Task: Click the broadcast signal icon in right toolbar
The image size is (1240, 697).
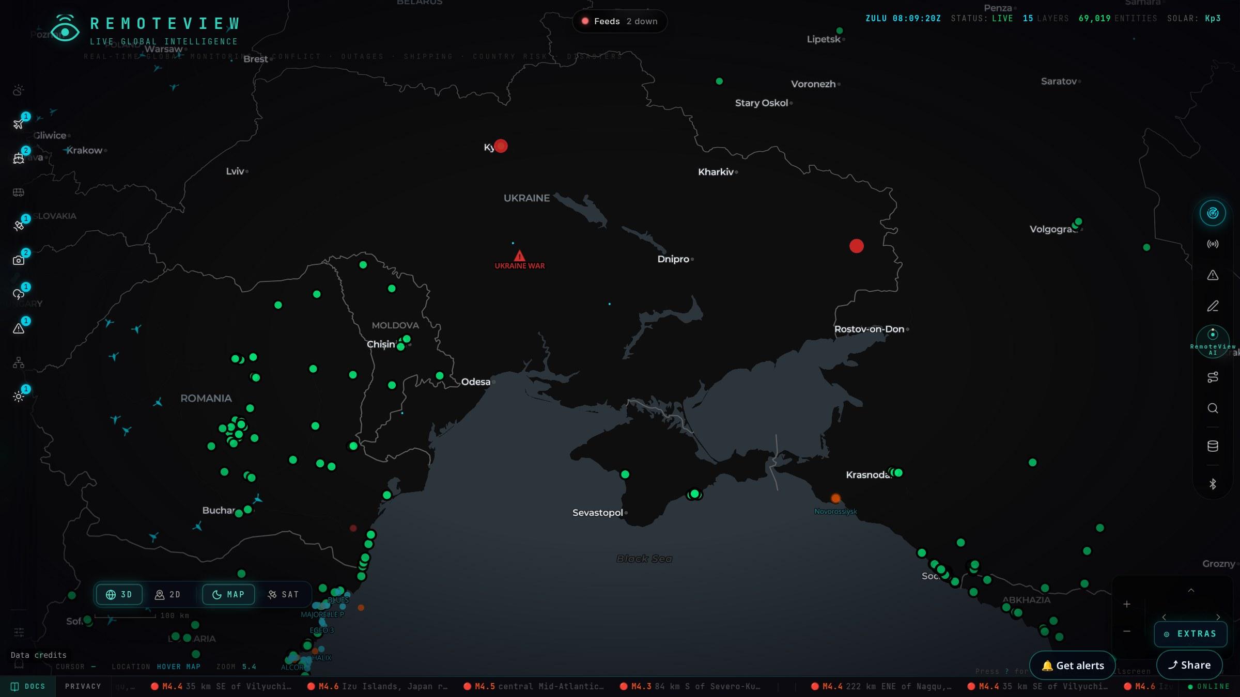Action: (1213, 244)
